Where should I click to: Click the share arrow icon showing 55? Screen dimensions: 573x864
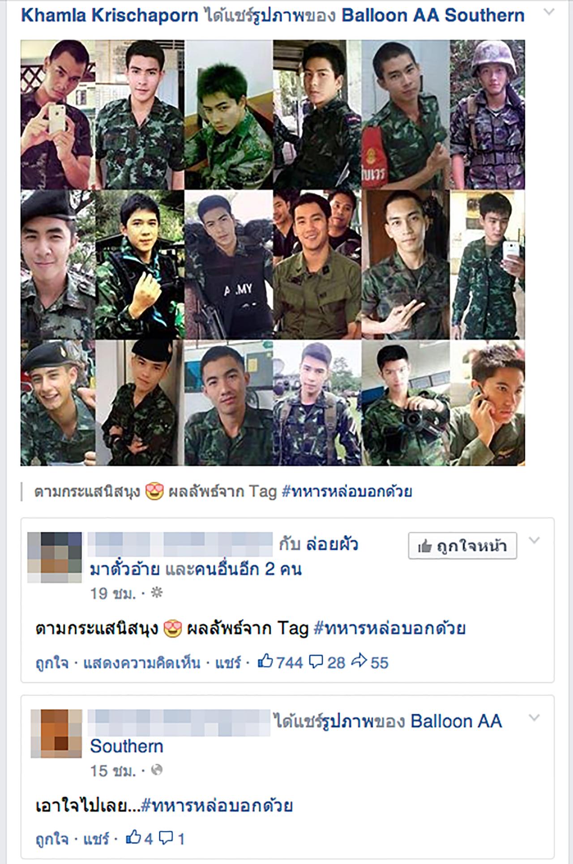pyautogui.click(x=359, y=661)
